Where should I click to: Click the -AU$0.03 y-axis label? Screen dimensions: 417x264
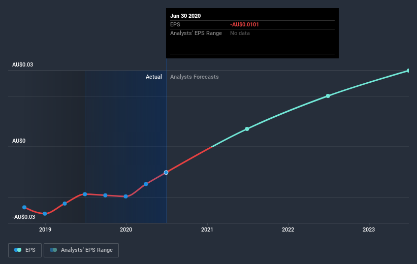pyautogui.click(x=23, y=217)
